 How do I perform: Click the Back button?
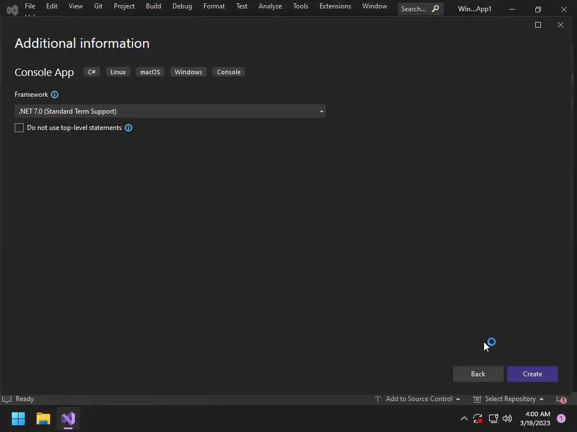(x=478, y=374)
